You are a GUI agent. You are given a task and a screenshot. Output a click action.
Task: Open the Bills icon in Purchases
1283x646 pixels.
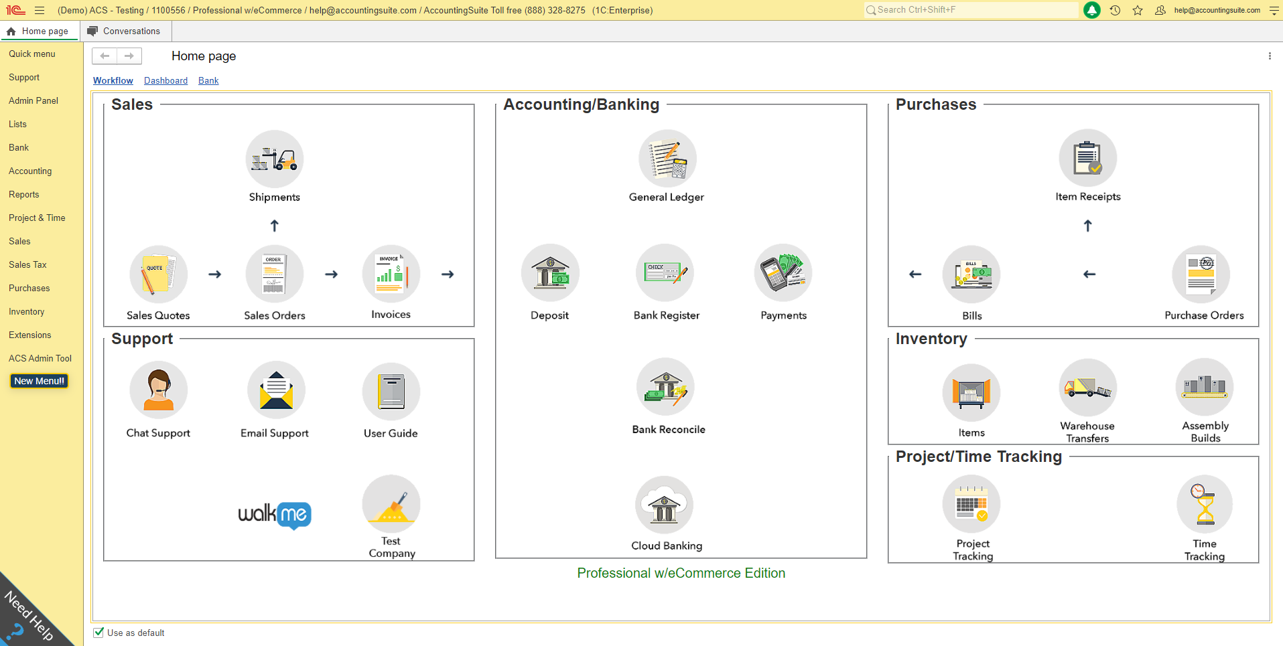971,274
